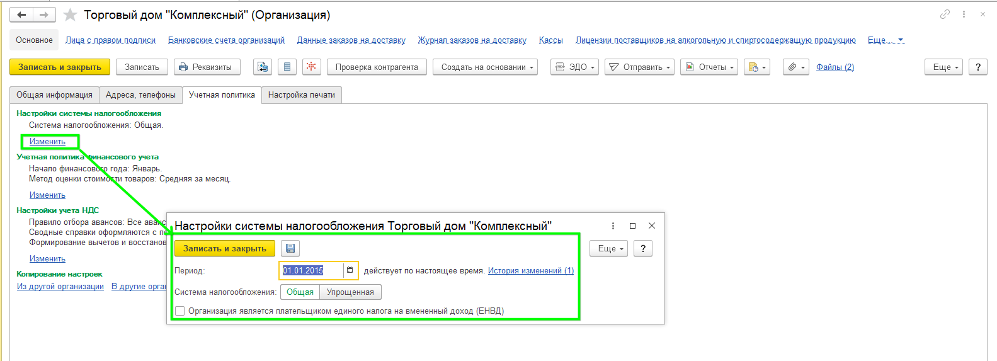Image resolution: width=997 pixels, height=361 pixels.
Task: Select Упрощенная taxation system
Action: click(x=350, y=292)
